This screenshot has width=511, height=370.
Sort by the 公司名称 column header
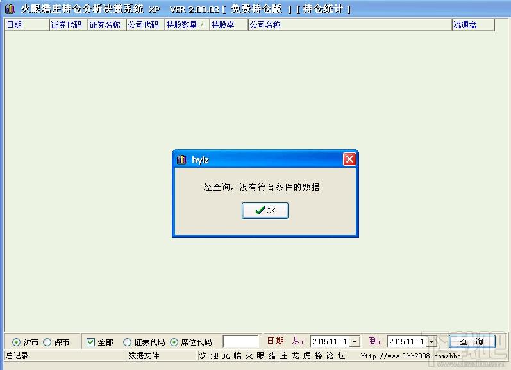tap(350, 25)
